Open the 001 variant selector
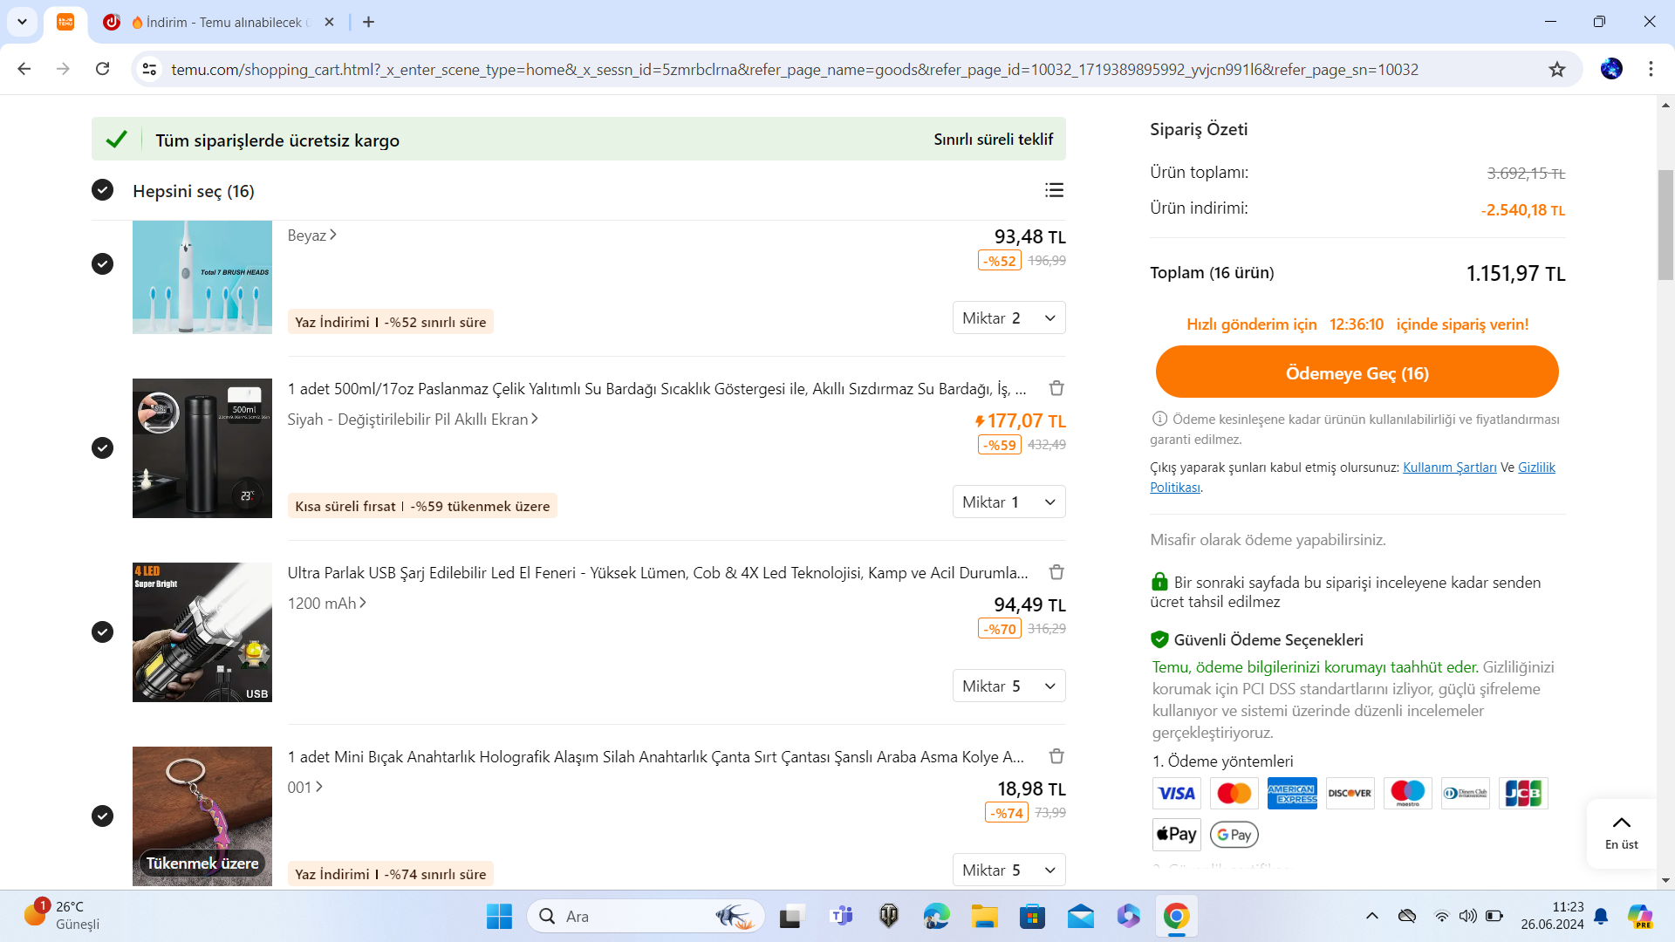Viewport: 1675px width, 942px height. (x=305, y=788)
